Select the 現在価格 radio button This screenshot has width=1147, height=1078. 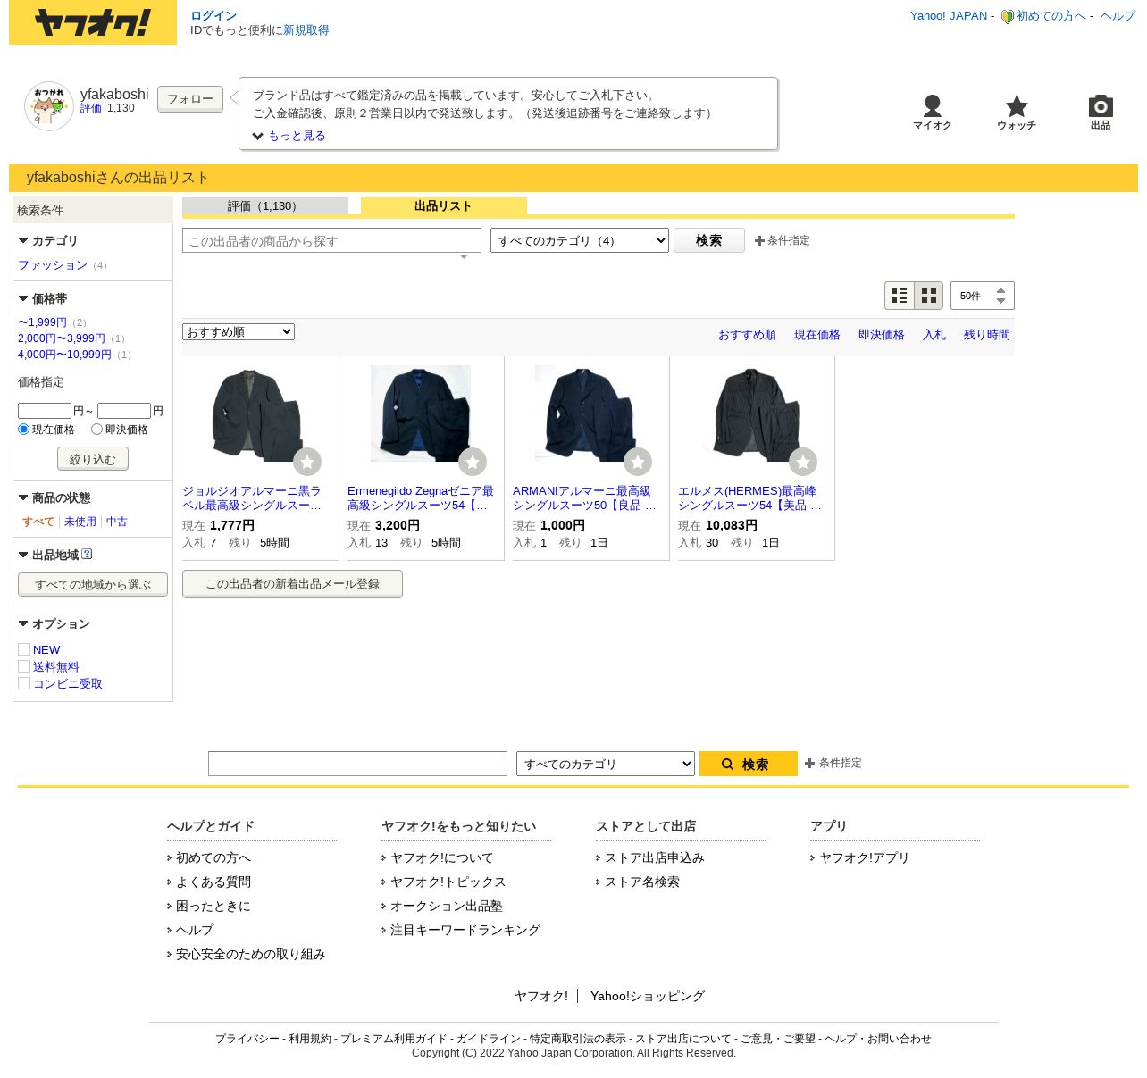coord(24,430)
